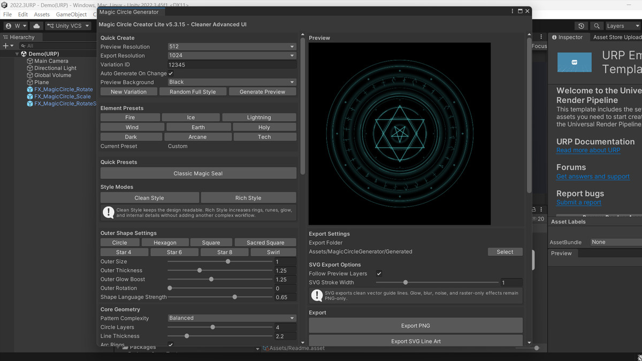Collapse the Demo(URP) scene tree arrow
Viewport: 642px width, 361px height.
point(17,54)
